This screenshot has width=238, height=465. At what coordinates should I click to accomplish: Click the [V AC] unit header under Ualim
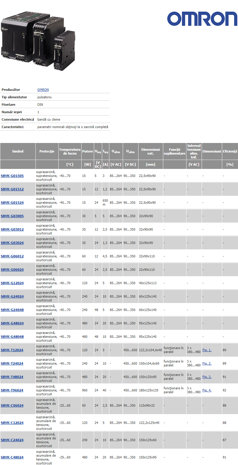[116, 164]
